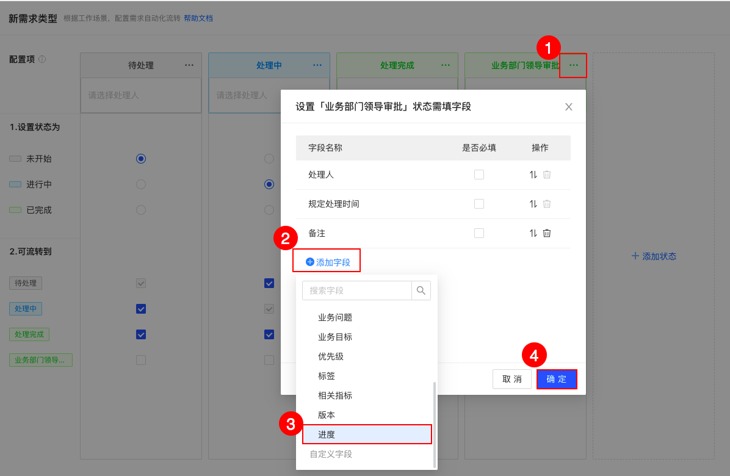Click trash icon in 处理人 row
The image size is (730, 476).
(547, 175)
